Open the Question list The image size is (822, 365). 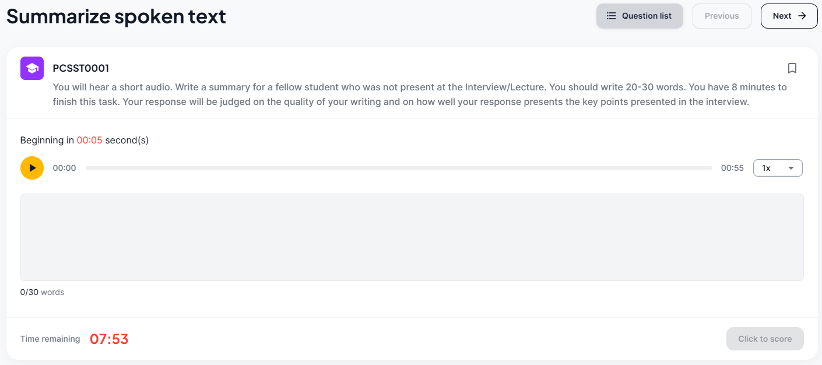(640, 16)
